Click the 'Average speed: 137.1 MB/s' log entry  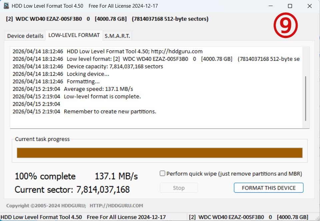(x=73, y=89)
